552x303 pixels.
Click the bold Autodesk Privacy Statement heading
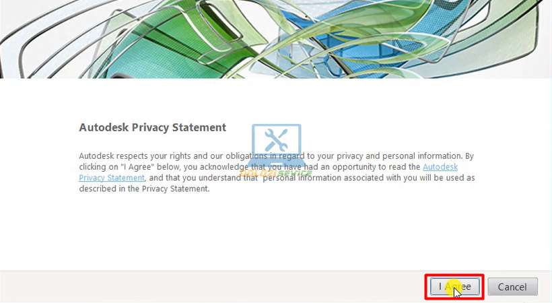(152, 127)
